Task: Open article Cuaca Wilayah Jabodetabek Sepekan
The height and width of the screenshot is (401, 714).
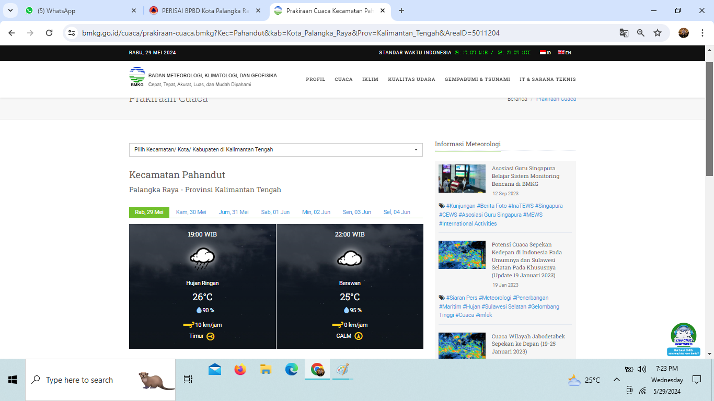Action: pos(528,344)
